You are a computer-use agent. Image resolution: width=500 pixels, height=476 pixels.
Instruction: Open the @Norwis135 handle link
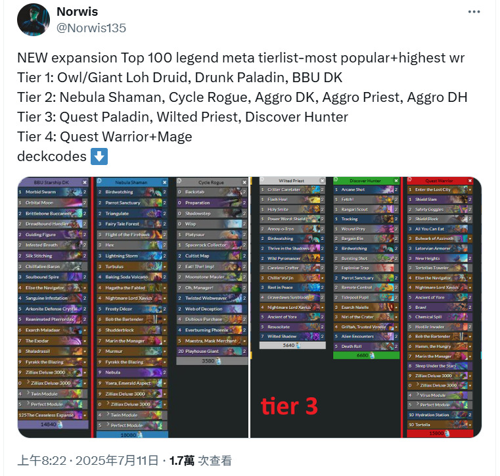coord(91,28)
